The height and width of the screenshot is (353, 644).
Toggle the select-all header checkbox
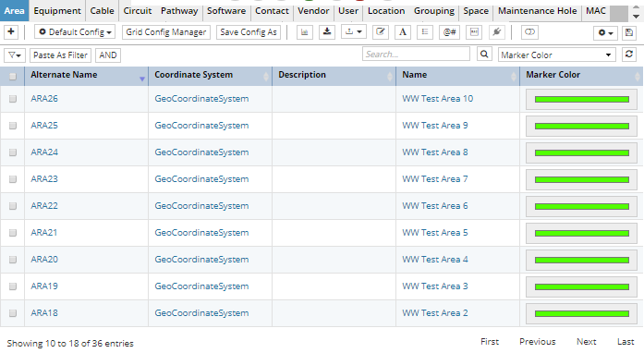coord(13,77)
